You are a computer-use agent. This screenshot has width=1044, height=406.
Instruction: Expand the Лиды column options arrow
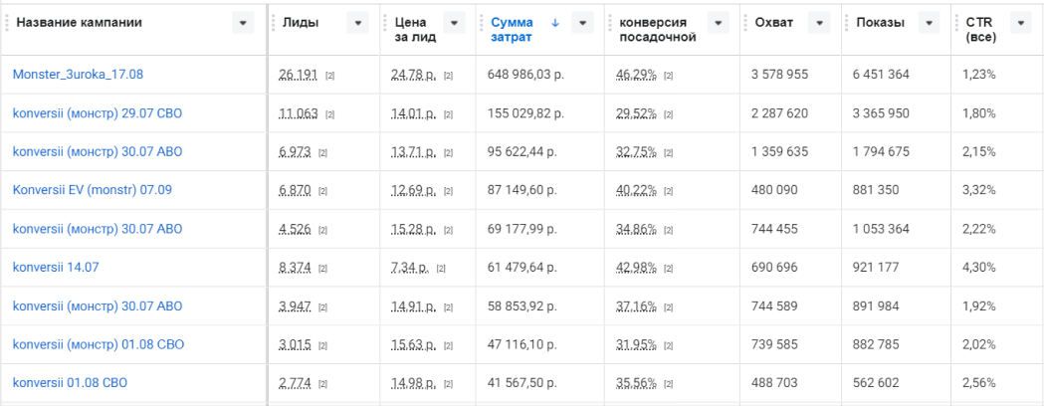point(357,23)
